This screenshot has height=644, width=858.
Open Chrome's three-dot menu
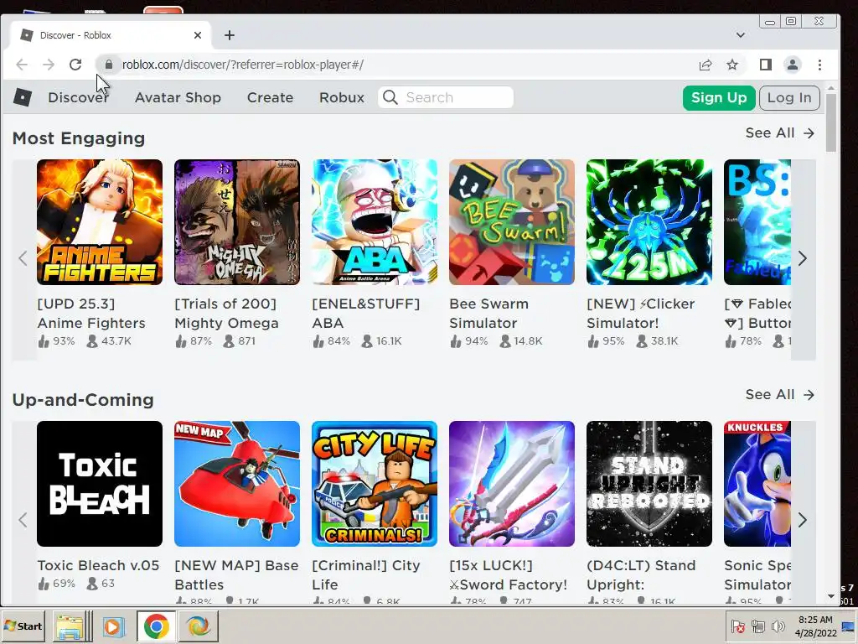pyautogui.click(x=819, y=65)
